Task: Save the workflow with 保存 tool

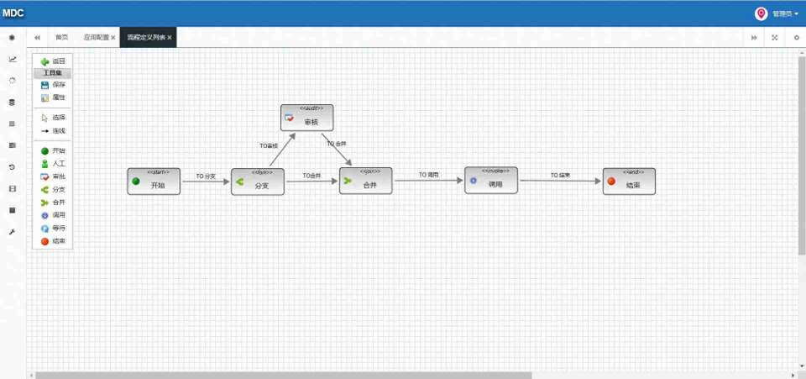Action: point(53,85)
